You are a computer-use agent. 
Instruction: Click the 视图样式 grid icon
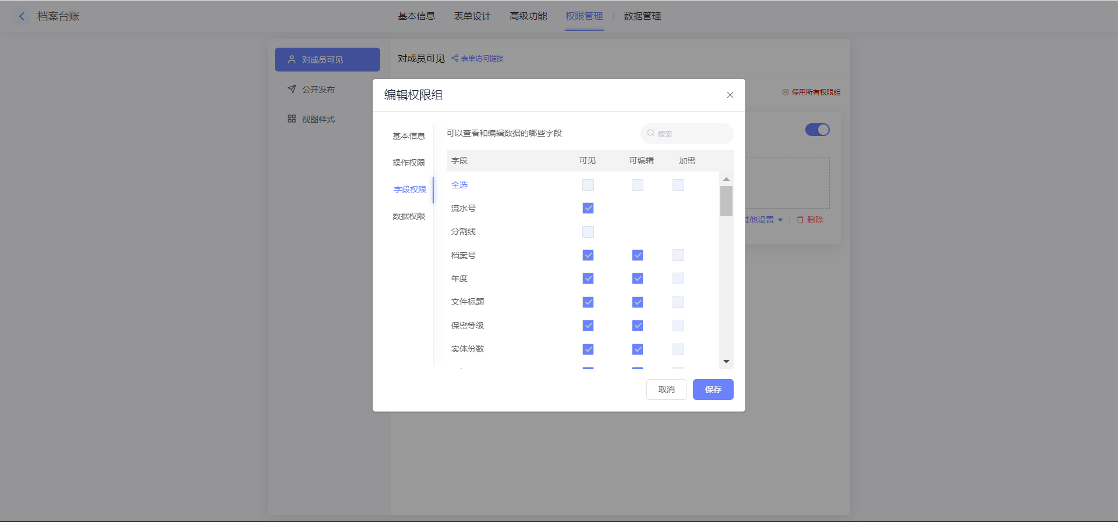click(x=292, y=119)
